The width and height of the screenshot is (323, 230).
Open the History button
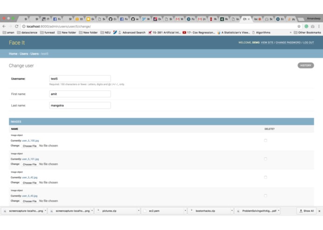tap(306, 65)
